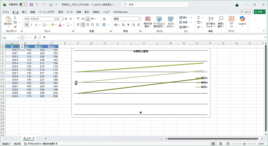Expand the font name dropdown
The width and height of the screenshot is (268, 146).
pos(54,19)
